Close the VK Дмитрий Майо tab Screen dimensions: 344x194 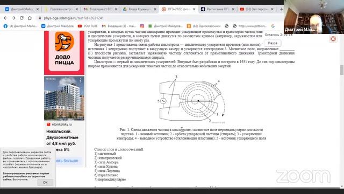click(x=38, y=9)
